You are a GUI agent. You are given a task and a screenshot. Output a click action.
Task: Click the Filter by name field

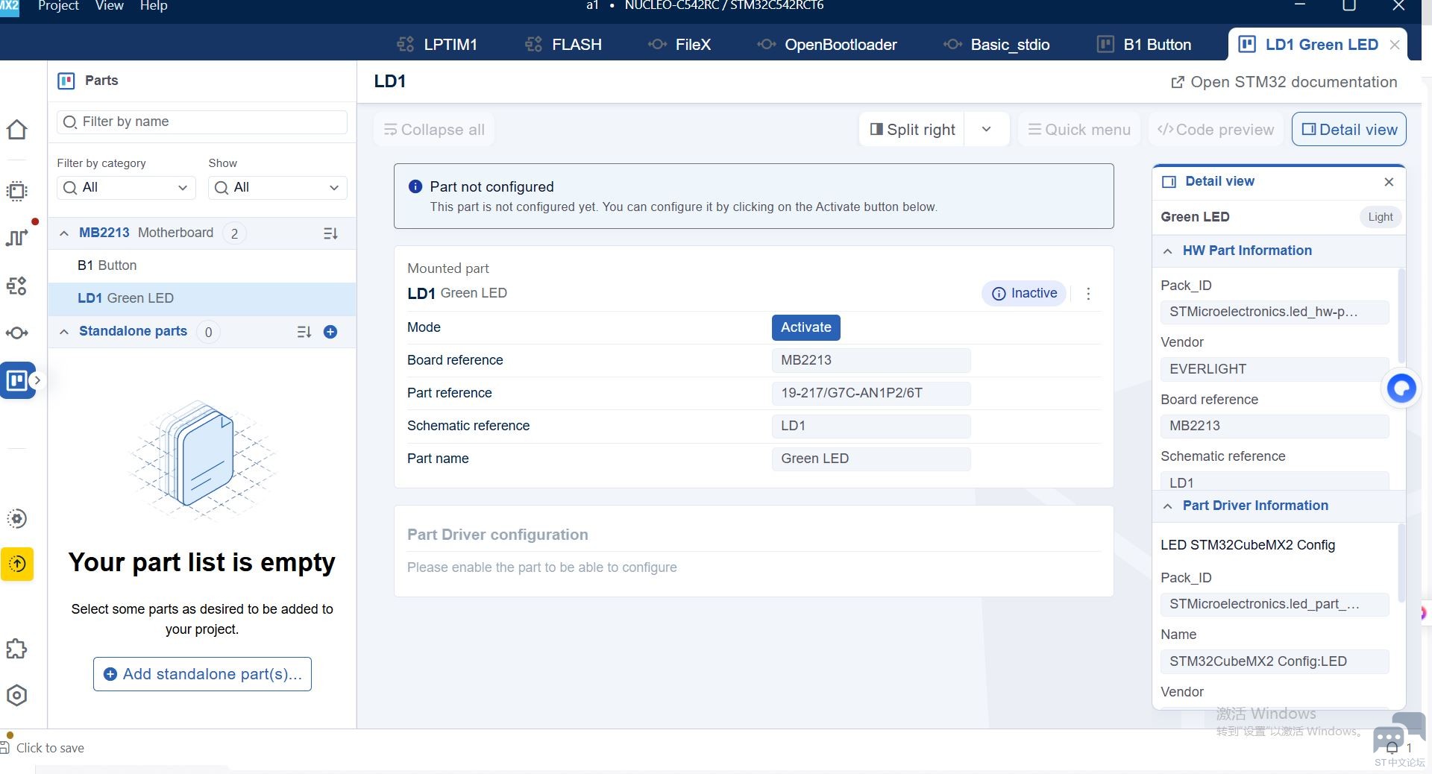(202, 122)
